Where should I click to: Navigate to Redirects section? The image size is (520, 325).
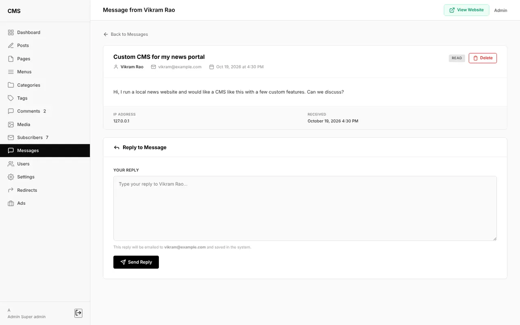45,190
